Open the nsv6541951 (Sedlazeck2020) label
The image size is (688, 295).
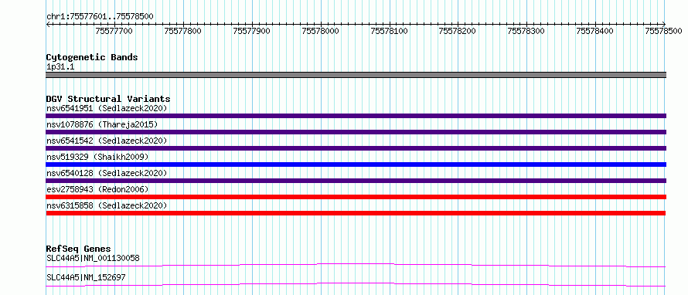(107, 108)
